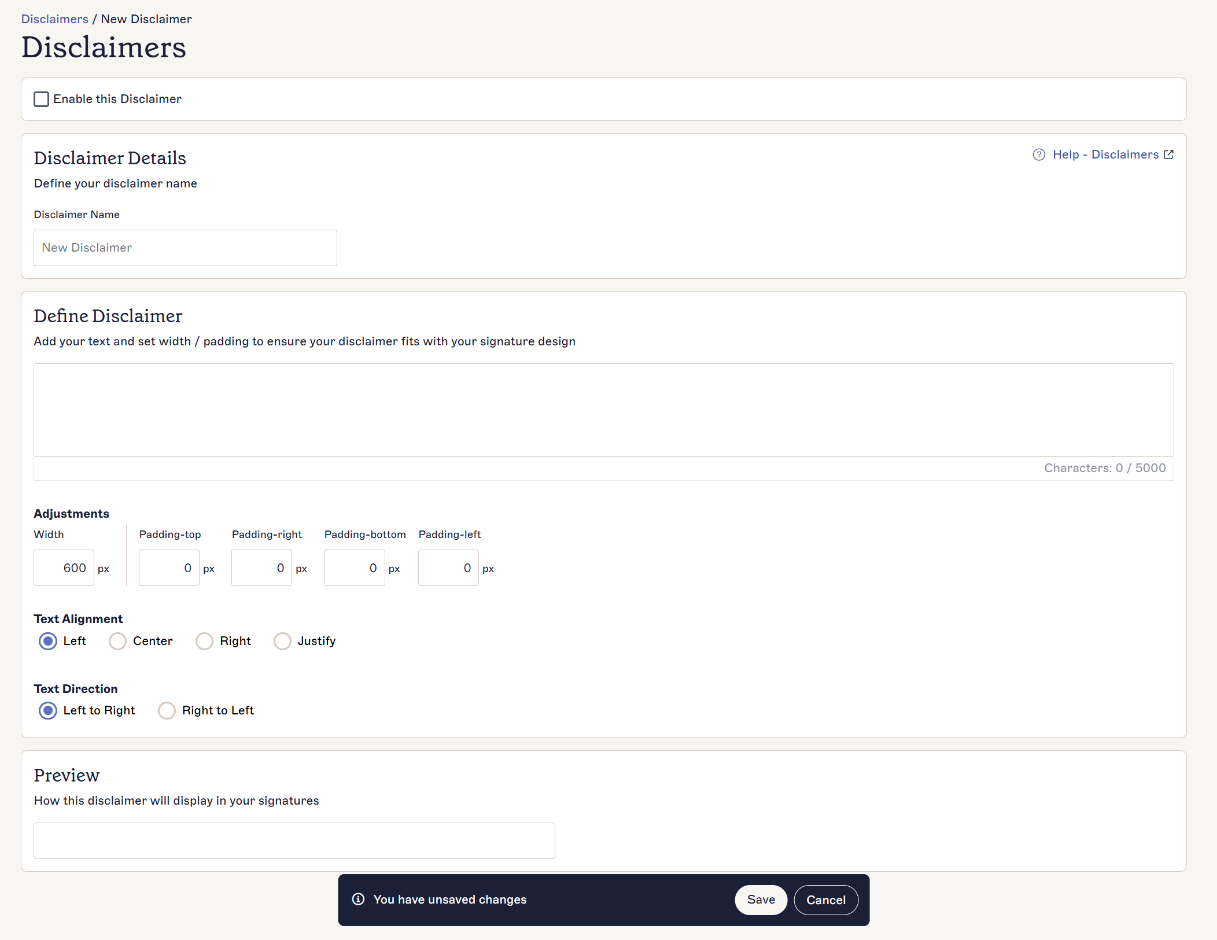Click the 'Disclaimer Details' heading
This screenshot has height=940, width=1217.
[110, 158]
